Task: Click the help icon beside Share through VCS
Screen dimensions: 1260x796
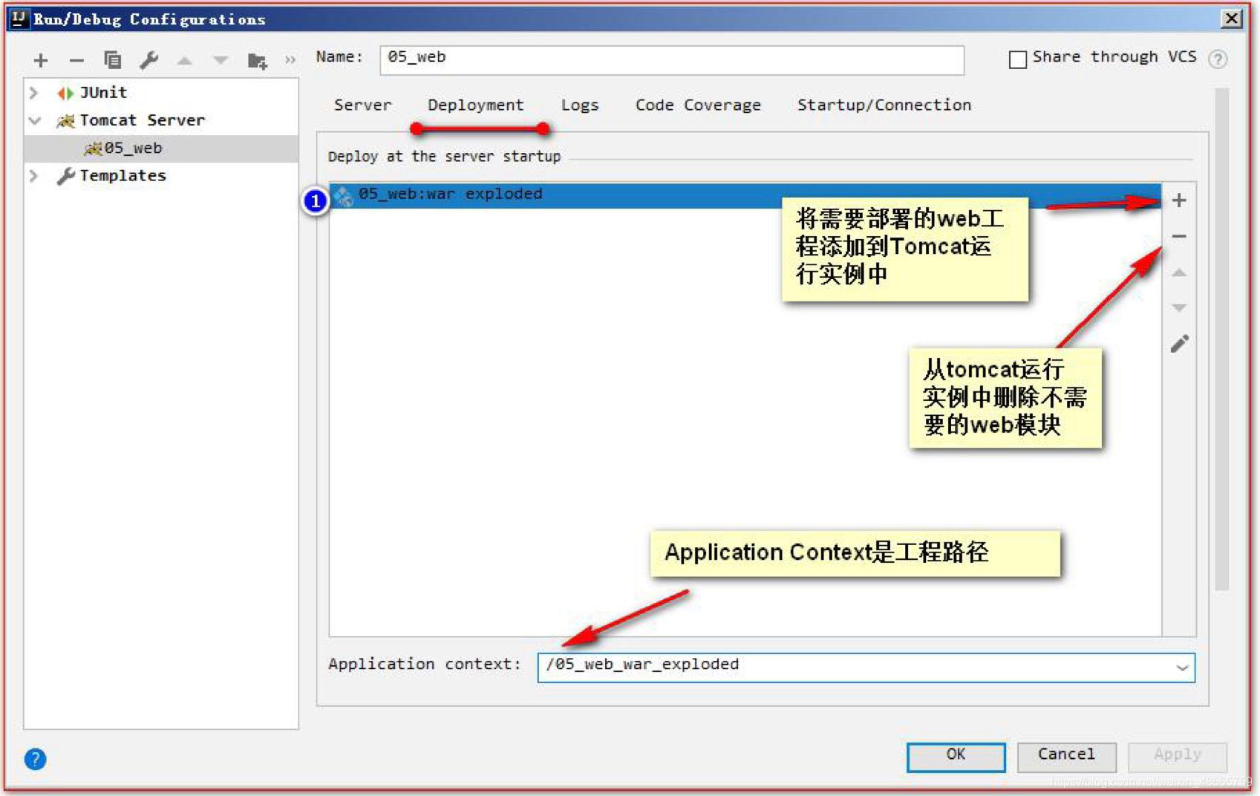Action: click(1218, 59)
